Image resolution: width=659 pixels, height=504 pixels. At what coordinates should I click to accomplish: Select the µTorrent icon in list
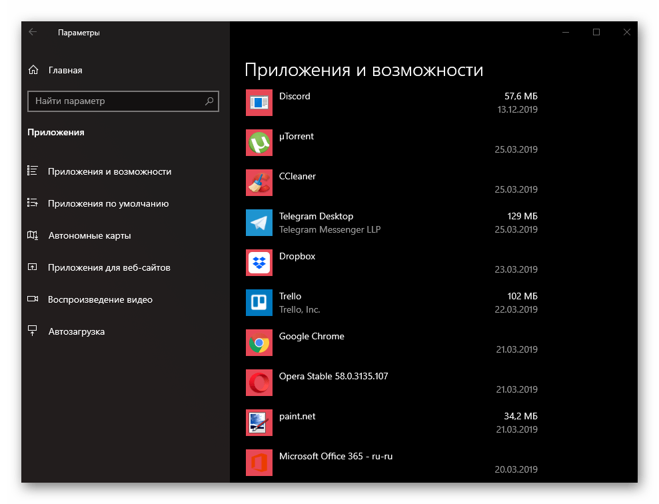259,143
